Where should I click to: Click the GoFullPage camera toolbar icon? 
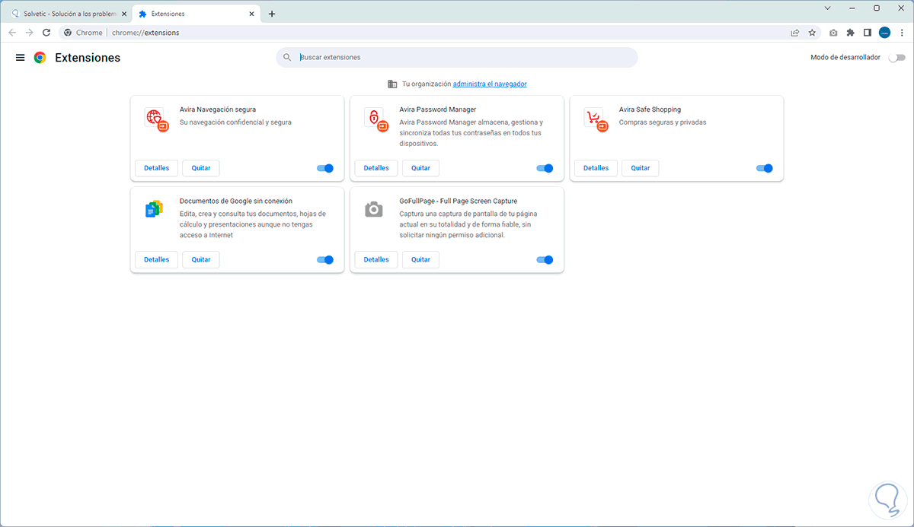click(x=833, y=33)
